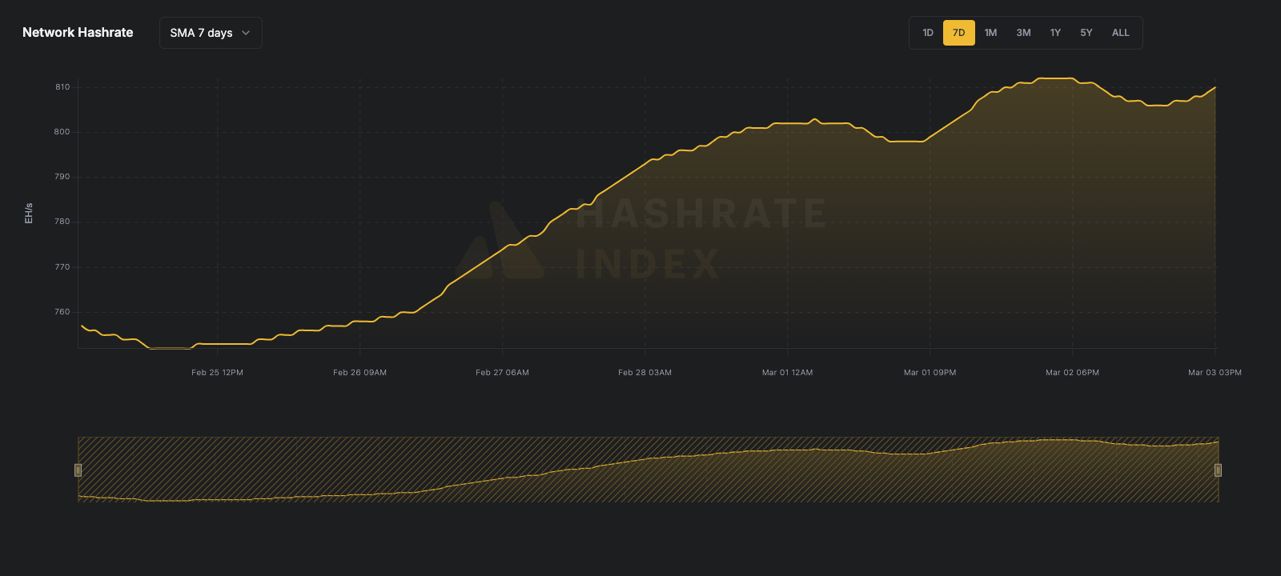1281x576 pixels.
Task: Switch to 5Y time range
Action: [x=1086, y=33]
